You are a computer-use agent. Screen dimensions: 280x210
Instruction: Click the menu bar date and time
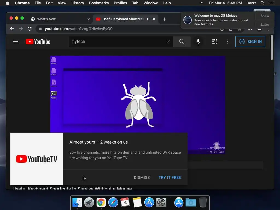click(225, 3)
